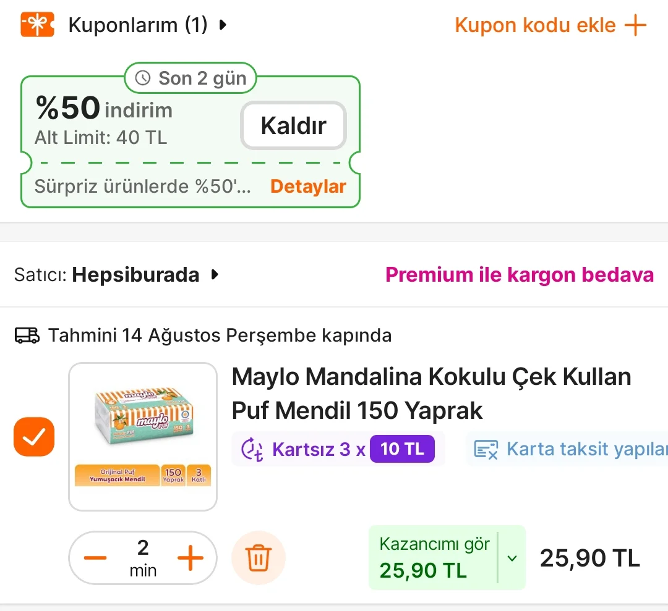Tap the orange coupon gift icon
Viewport: 668px width, 611px height.
tap(37, 25)
